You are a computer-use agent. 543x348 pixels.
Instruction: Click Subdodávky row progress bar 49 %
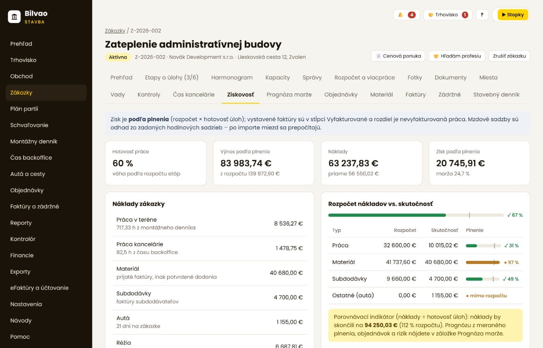pyautogui.click(x=482, y=279)
